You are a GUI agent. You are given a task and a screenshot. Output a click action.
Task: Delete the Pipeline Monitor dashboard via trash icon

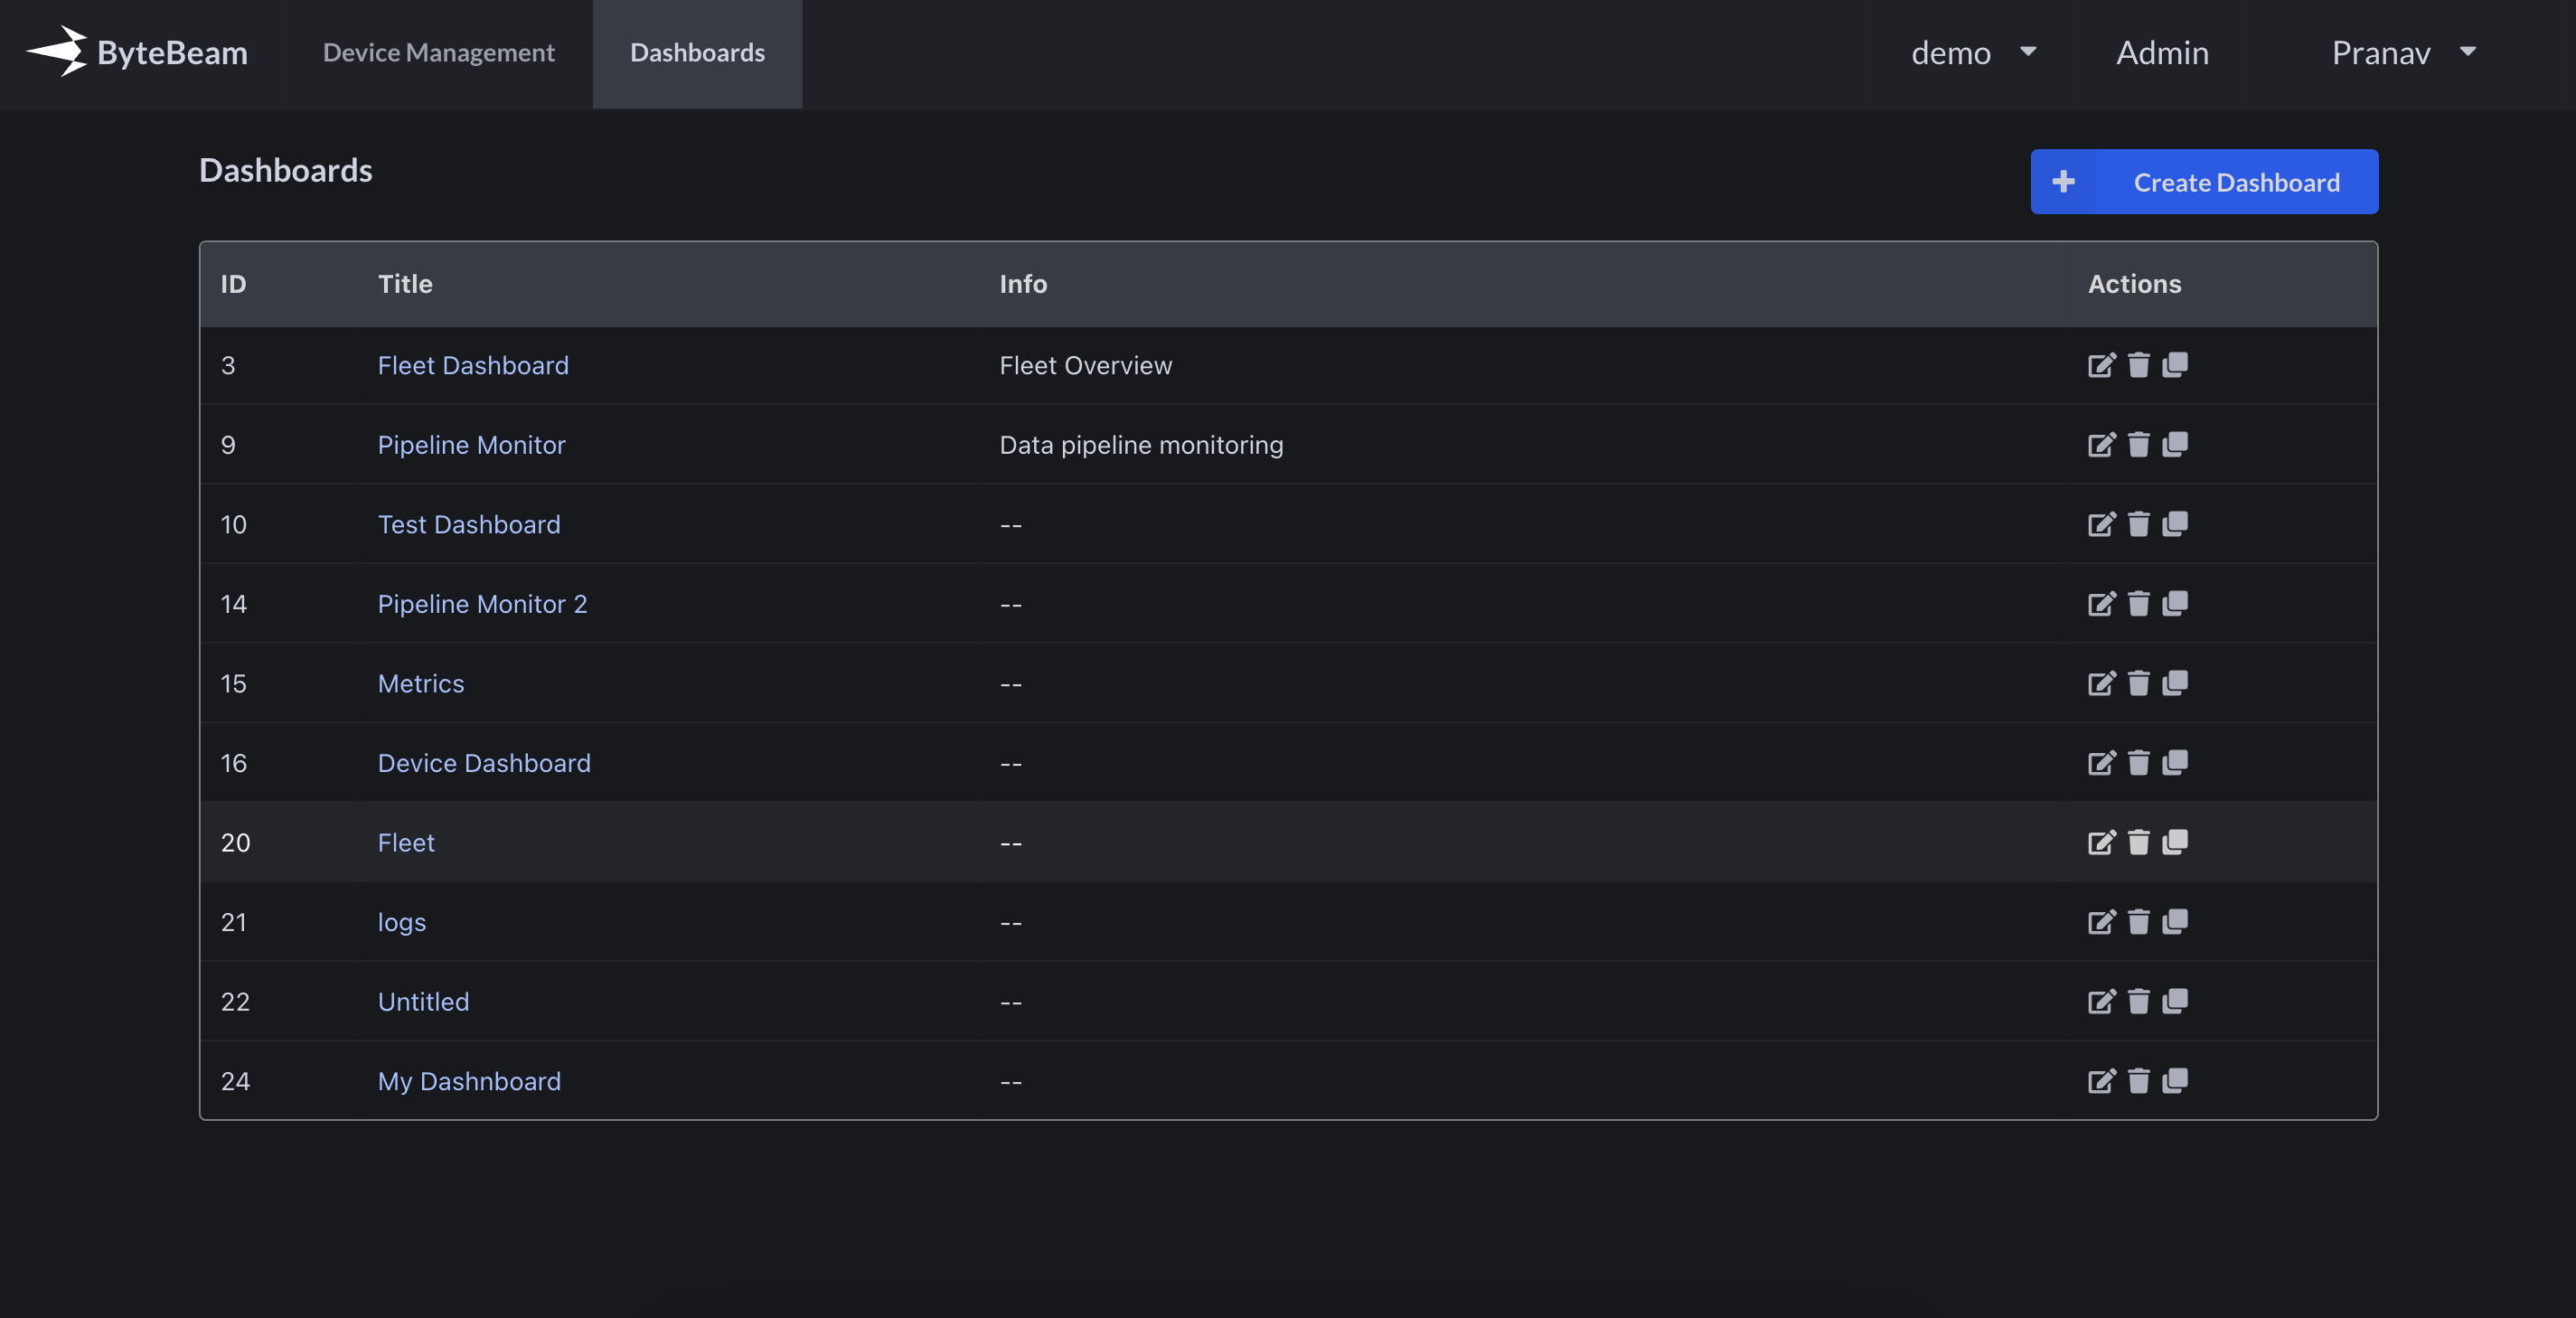[x=2138, y=445]
